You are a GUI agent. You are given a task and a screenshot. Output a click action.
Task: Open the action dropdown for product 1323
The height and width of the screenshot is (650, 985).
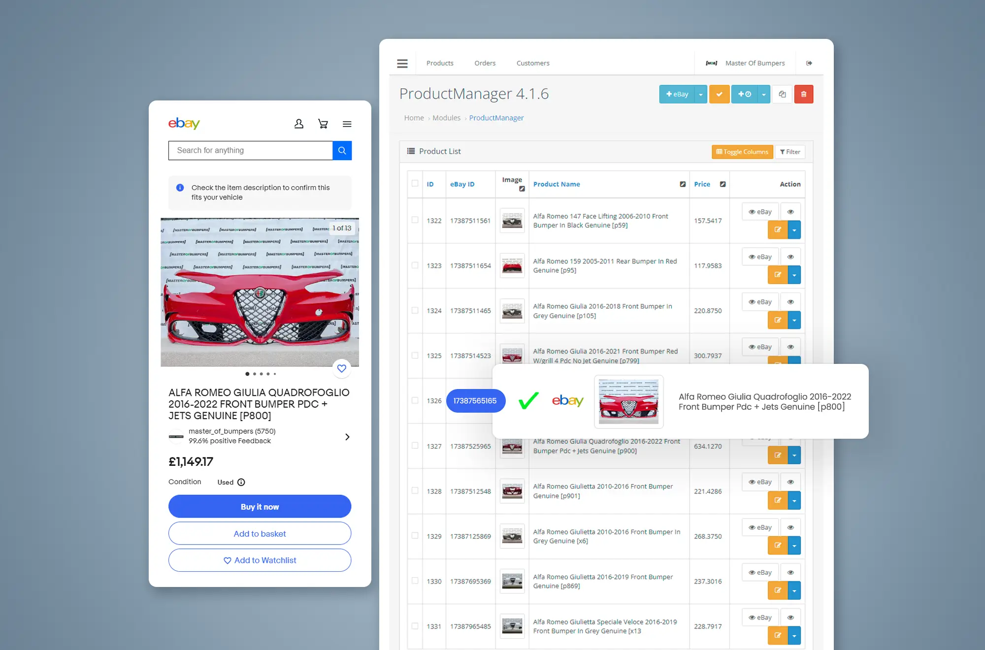pyautogui.click(x=794, y=275)
